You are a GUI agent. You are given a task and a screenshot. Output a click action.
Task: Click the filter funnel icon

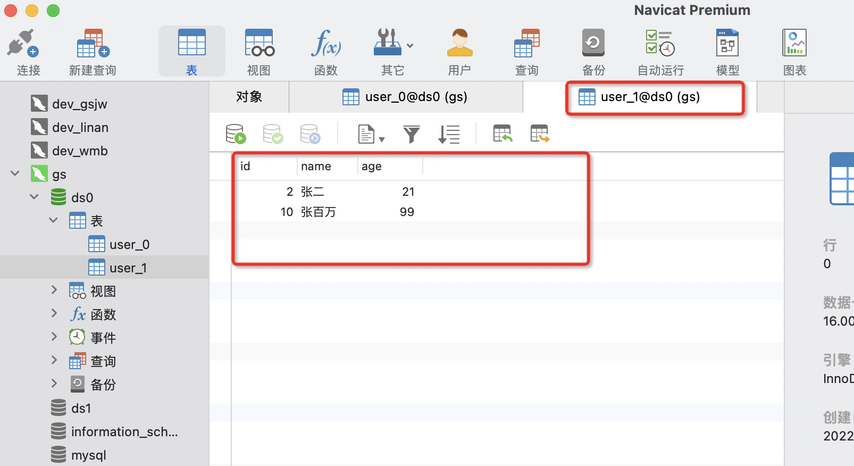tap(411, 134)
